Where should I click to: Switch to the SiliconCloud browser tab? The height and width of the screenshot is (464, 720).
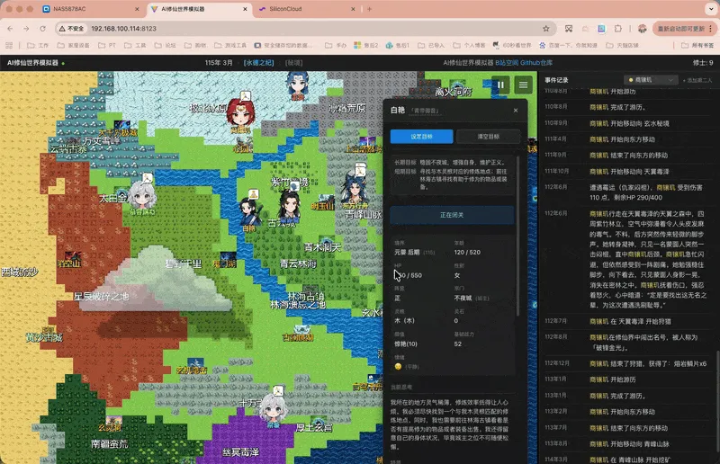pyautogui.click(x=291, y=9)
